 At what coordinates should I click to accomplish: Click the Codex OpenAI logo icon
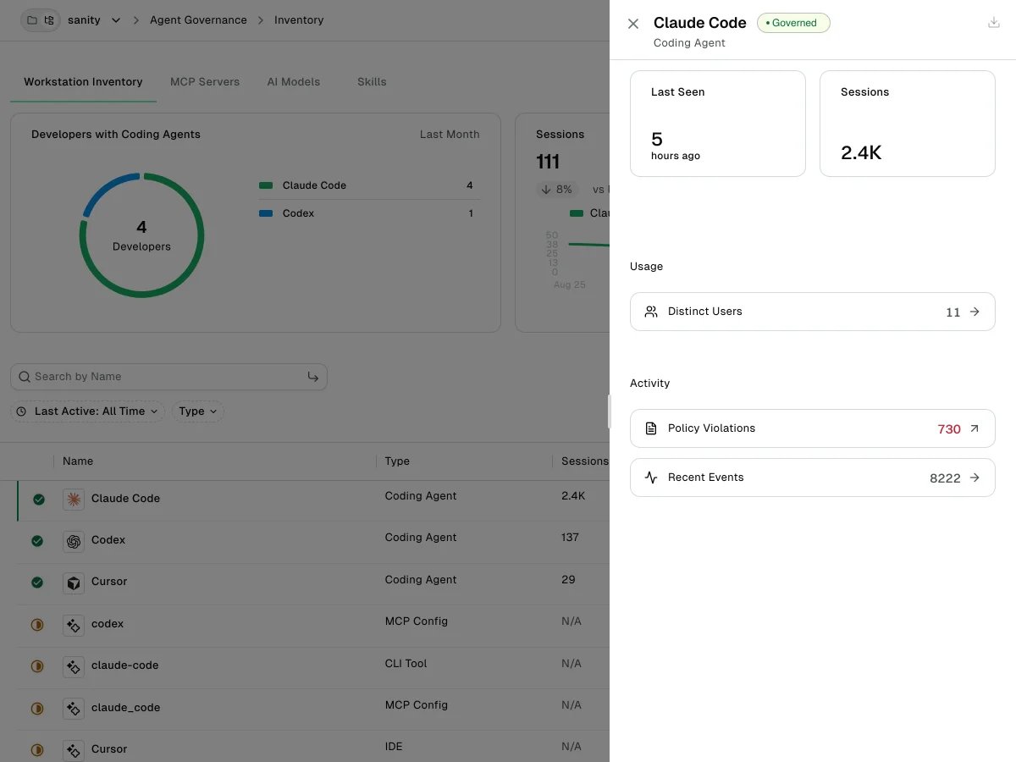74,541
